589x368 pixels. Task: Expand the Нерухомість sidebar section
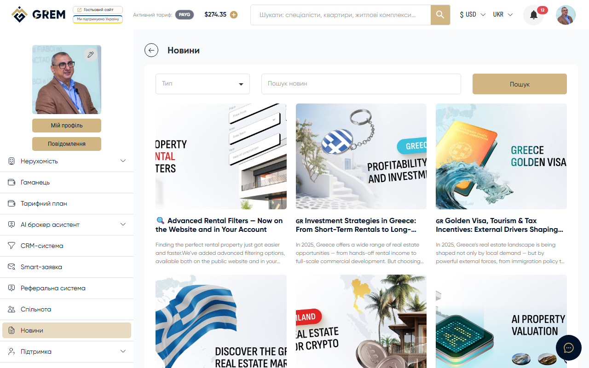(67, 161)
